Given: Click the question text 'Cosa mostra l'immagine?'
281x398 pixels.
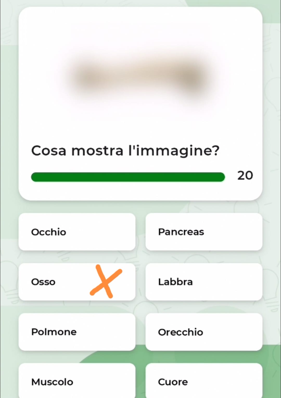Looking at the screenshot, I should point(125,151).
